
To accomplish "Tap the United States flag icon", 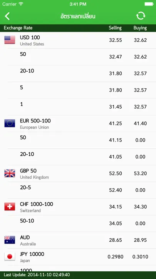I will [x=10, y=40].
